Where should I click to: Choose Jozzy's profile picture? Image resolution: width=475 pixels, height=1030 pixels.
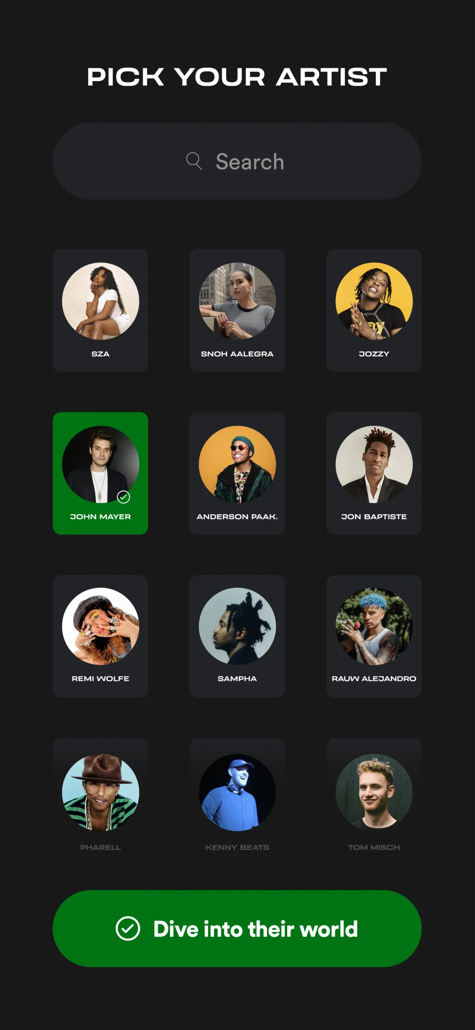[374, 301]
